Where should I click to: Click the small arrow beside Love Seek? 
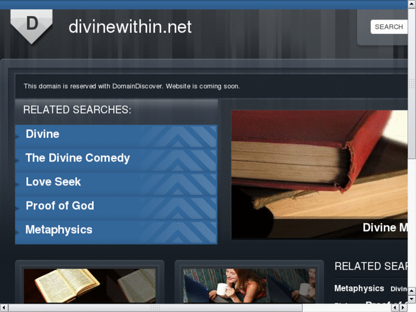(x=17, y=184)
